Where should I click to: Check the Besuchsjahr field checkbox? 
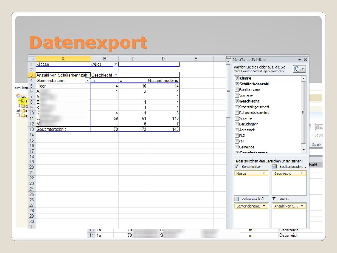[237, 124]
